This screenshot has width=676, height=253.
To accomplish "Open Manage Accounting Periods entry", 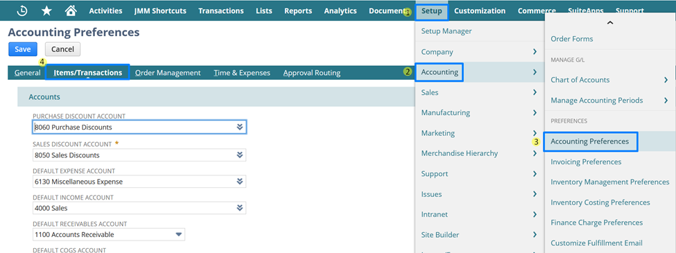I will click(x=597, y=101).
